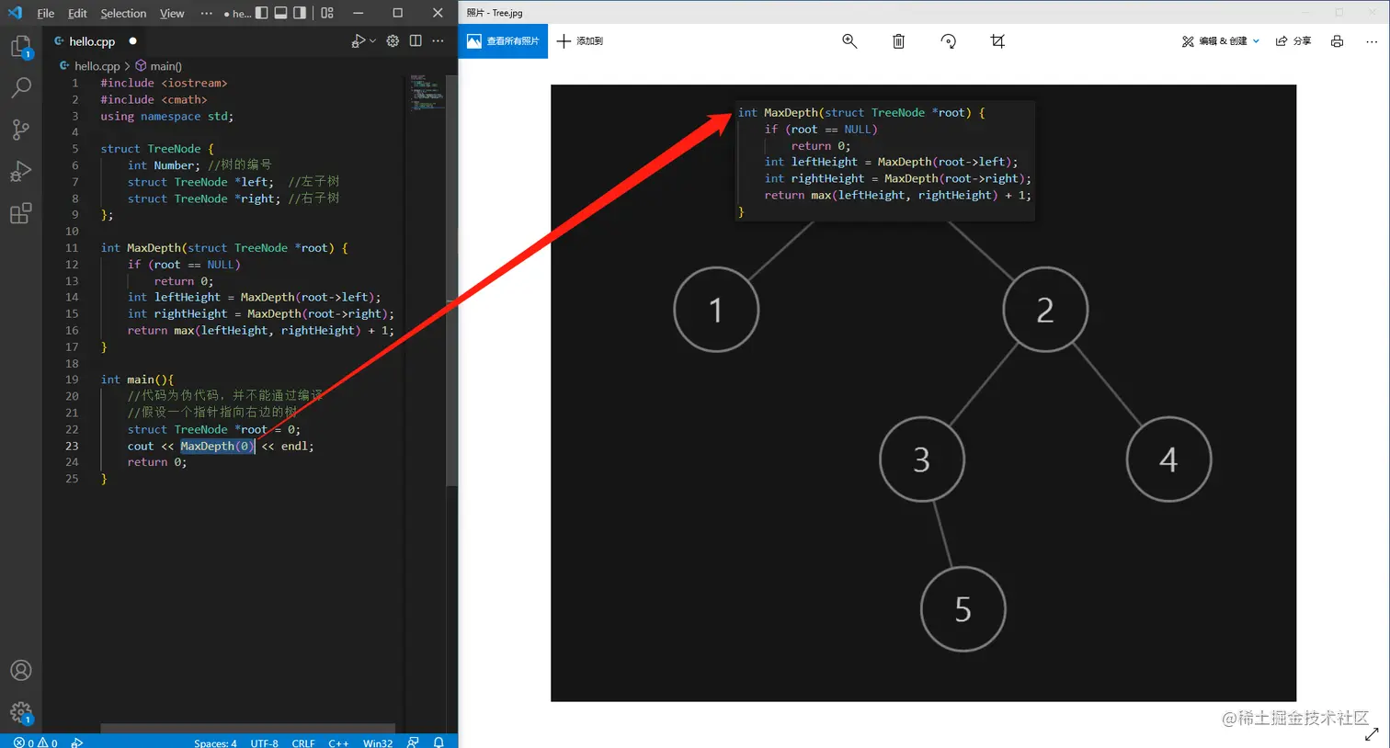This screenshot has width=1390, height=748.
Task: Click the code minimap in the editor
Action: (x=427, y=93)
